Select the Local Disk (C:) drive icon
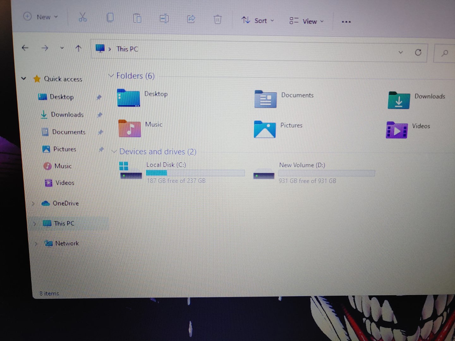 click(x=130, y=170)
